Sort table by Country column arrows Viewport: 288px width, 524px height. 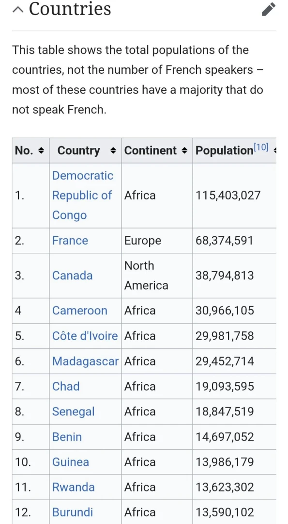pyautogui.click(x=113, y=151)
